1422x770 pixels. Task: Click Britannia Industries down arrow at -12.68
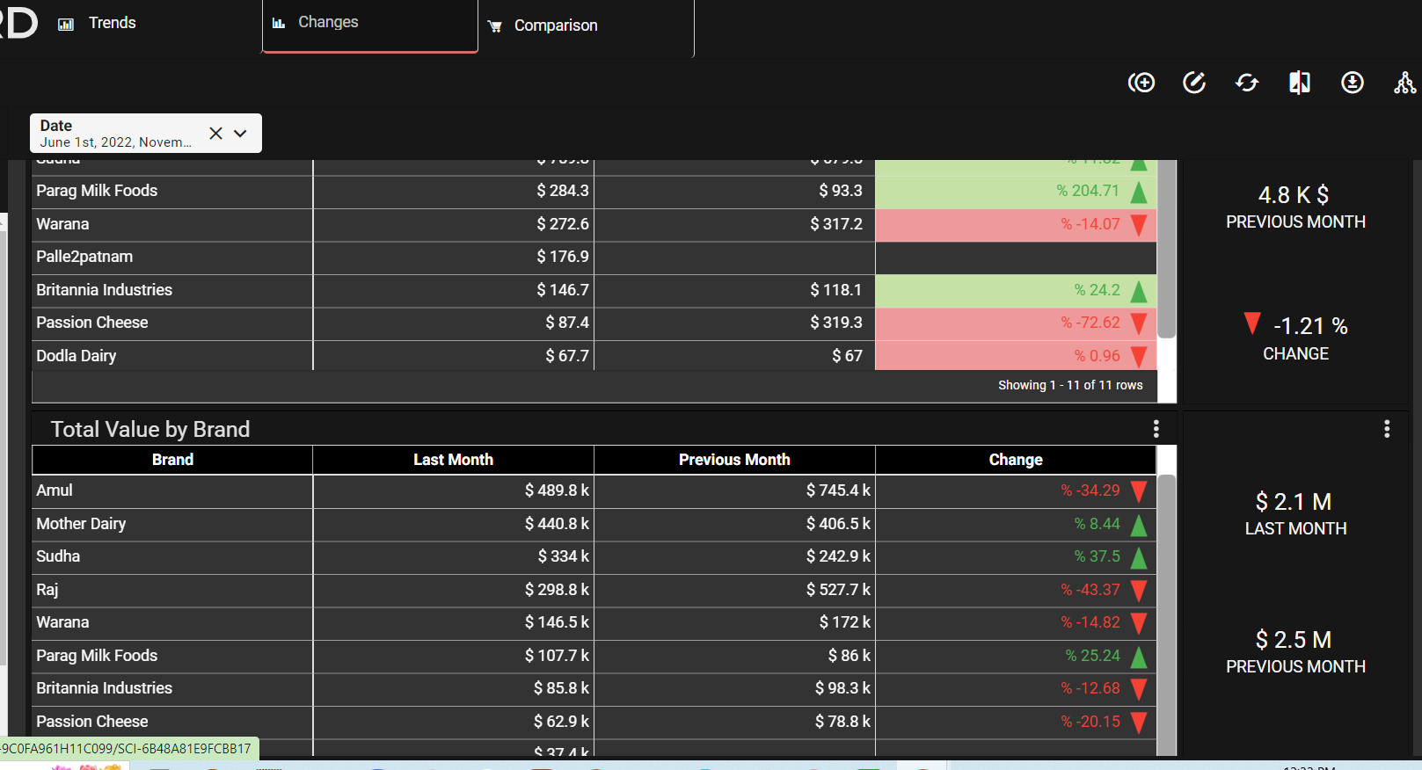(1139, 689)
